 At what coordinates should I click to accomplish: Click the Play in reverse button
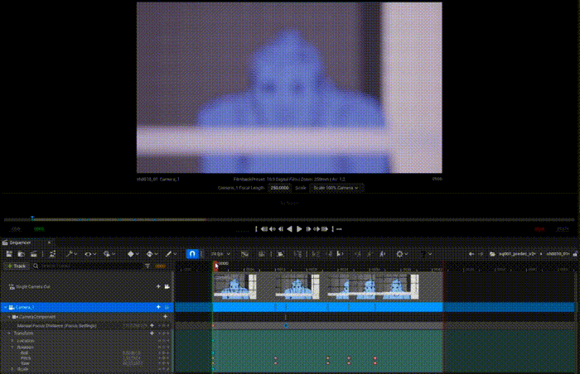[x=289, y=229]
